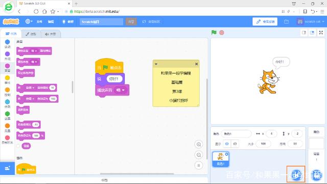327x184 pixels.
Task: Open the 喵 dropdown in workspace play sound block
Action: 121,90
